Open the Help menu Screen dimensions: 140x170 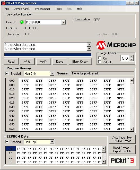click(x=80, y=9)
